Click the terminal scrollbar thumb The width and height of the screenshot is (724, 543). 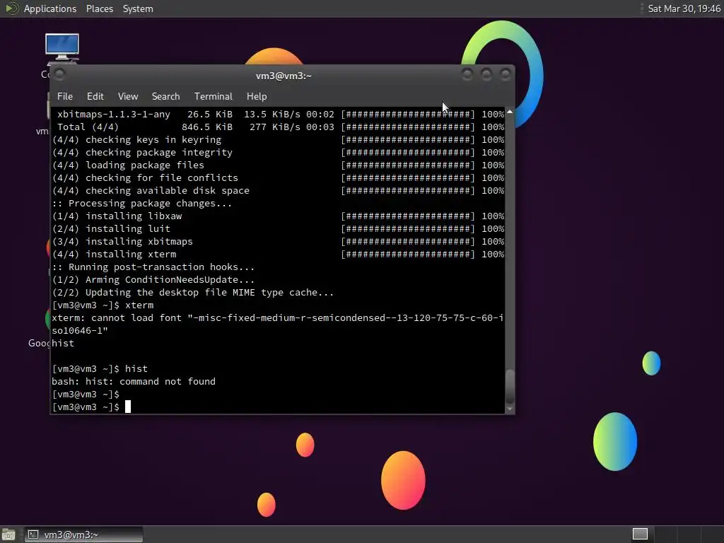510,387
